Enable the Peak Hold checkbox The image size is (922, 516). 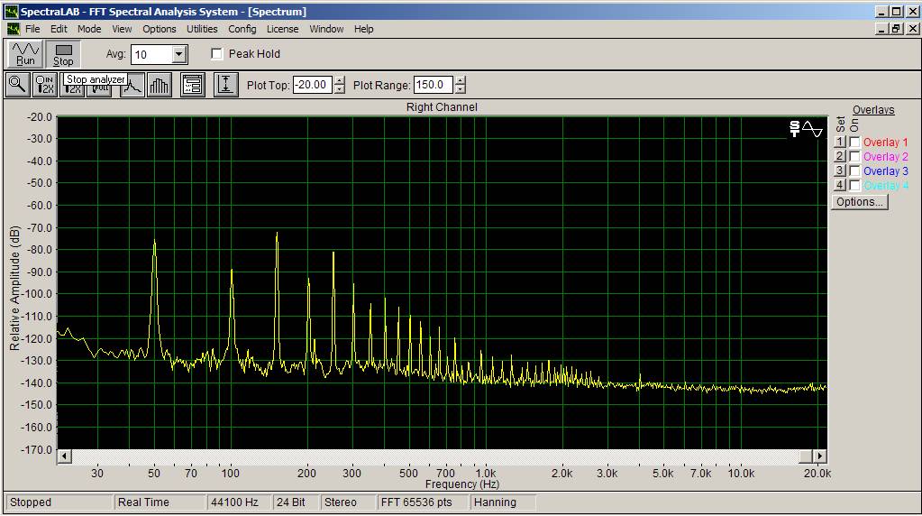tap(217, 53)
